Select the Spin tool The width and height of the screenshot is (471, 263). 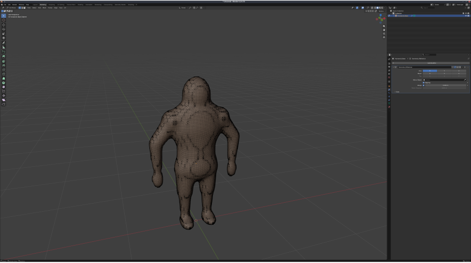pyautogui.click(x=4, y=82)
